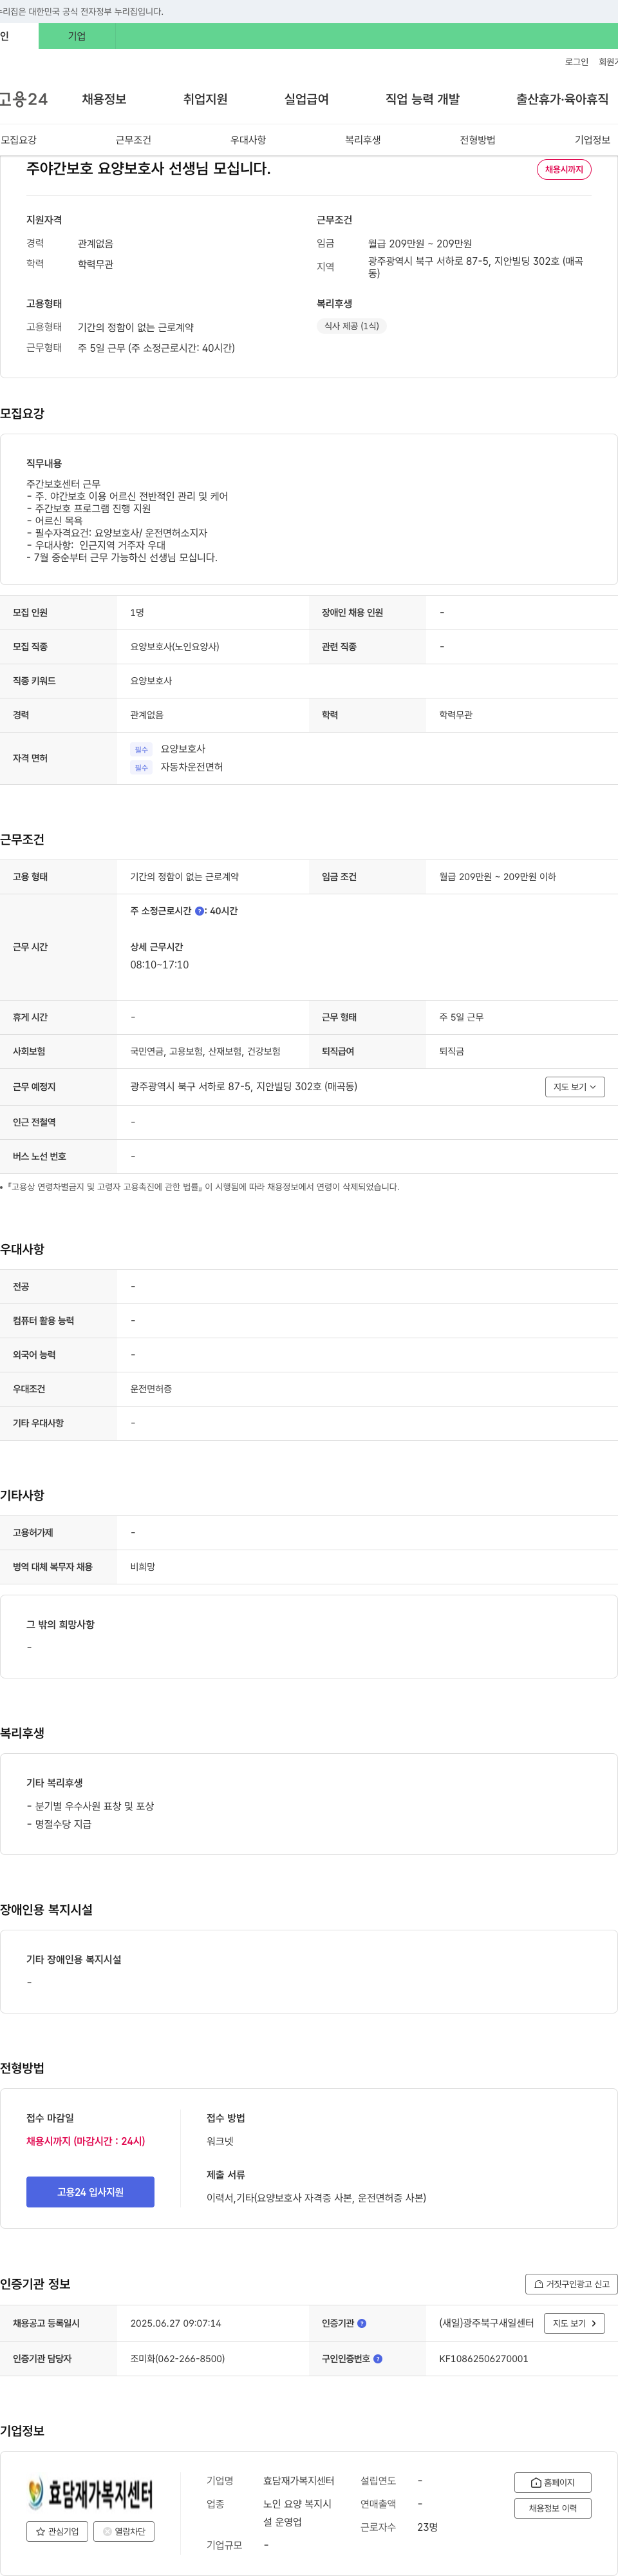Click the 08:10~17:10 working hours text
The image size is (618, 2576).
click(x=159, y=965)
